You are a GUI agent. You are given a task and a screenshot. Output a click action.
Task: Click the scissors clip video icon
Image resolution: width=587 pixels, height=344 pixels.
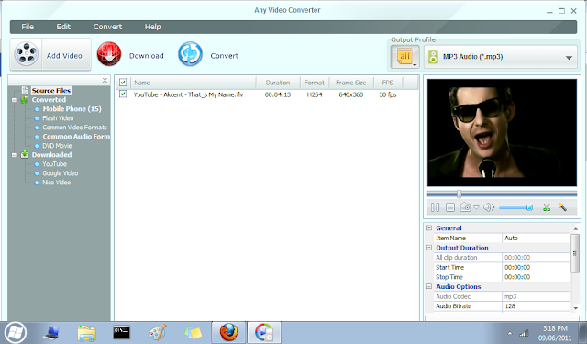(547, 207)
